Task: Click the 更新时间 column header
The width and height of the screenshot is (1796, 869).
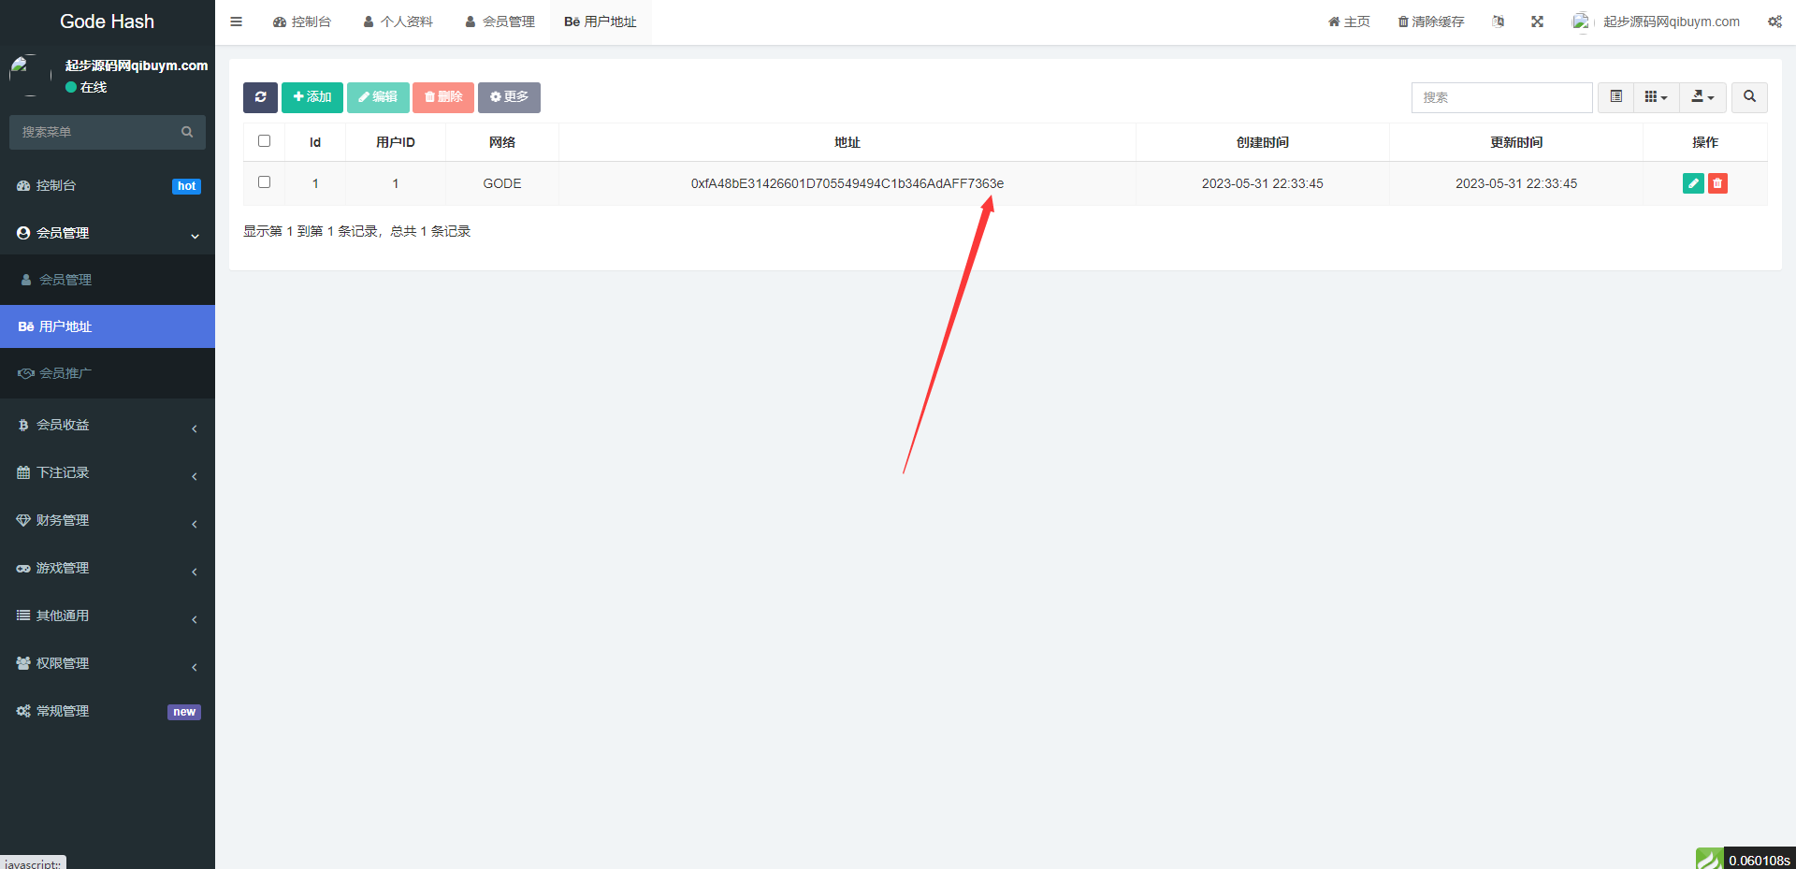Action: (1516, 142)
